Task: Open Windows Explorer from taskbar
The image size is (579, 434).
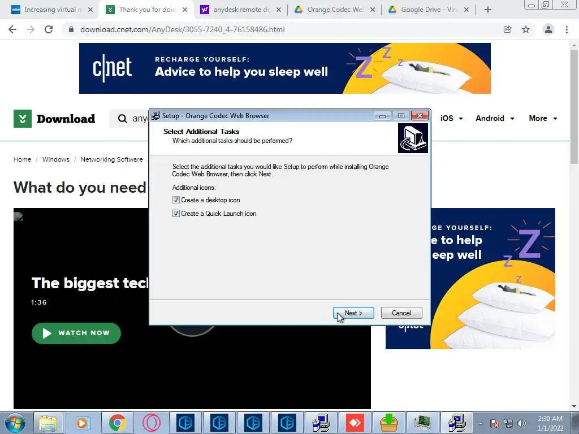Action: click(x=48, y=423)
